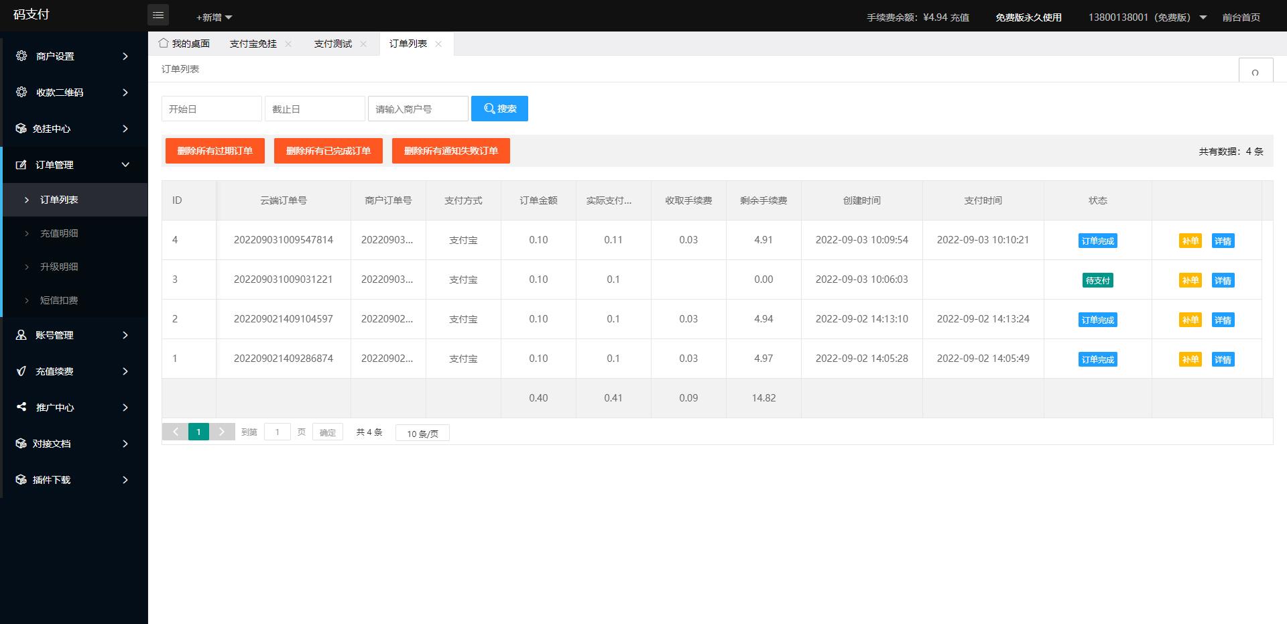The width and height of the screenshot is (1287, 624).
Task: Open the +新增 dropdown menu
Action: click(x=214, y=17)
